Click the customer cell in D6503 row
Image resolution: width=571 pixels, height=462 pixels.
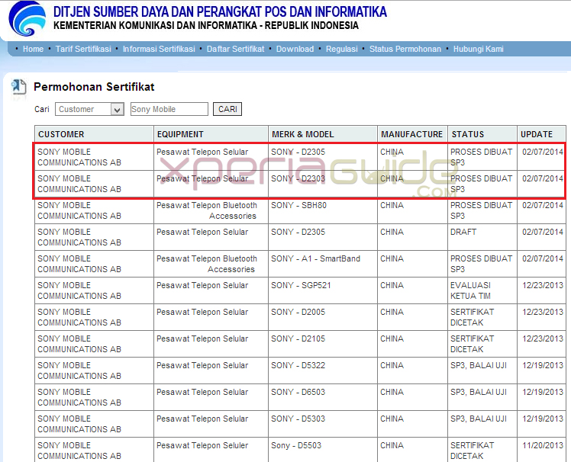[x=95, y=397]
